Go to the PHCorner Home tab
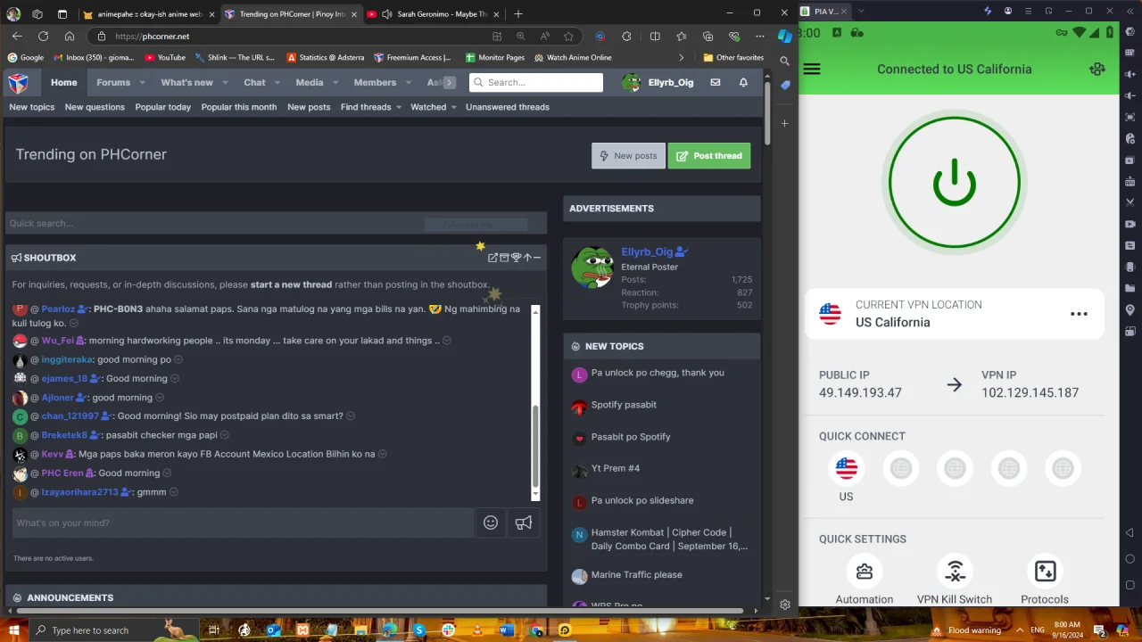This screenshot has height=642, width=1142. [x=63, y=82]
